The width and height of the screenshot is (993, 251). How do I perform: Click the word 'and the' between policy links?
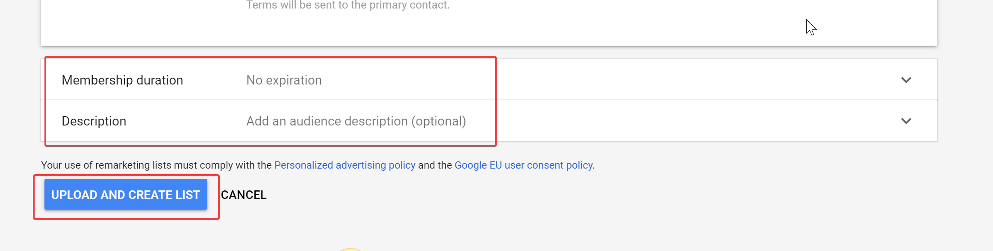pos(435,165)
